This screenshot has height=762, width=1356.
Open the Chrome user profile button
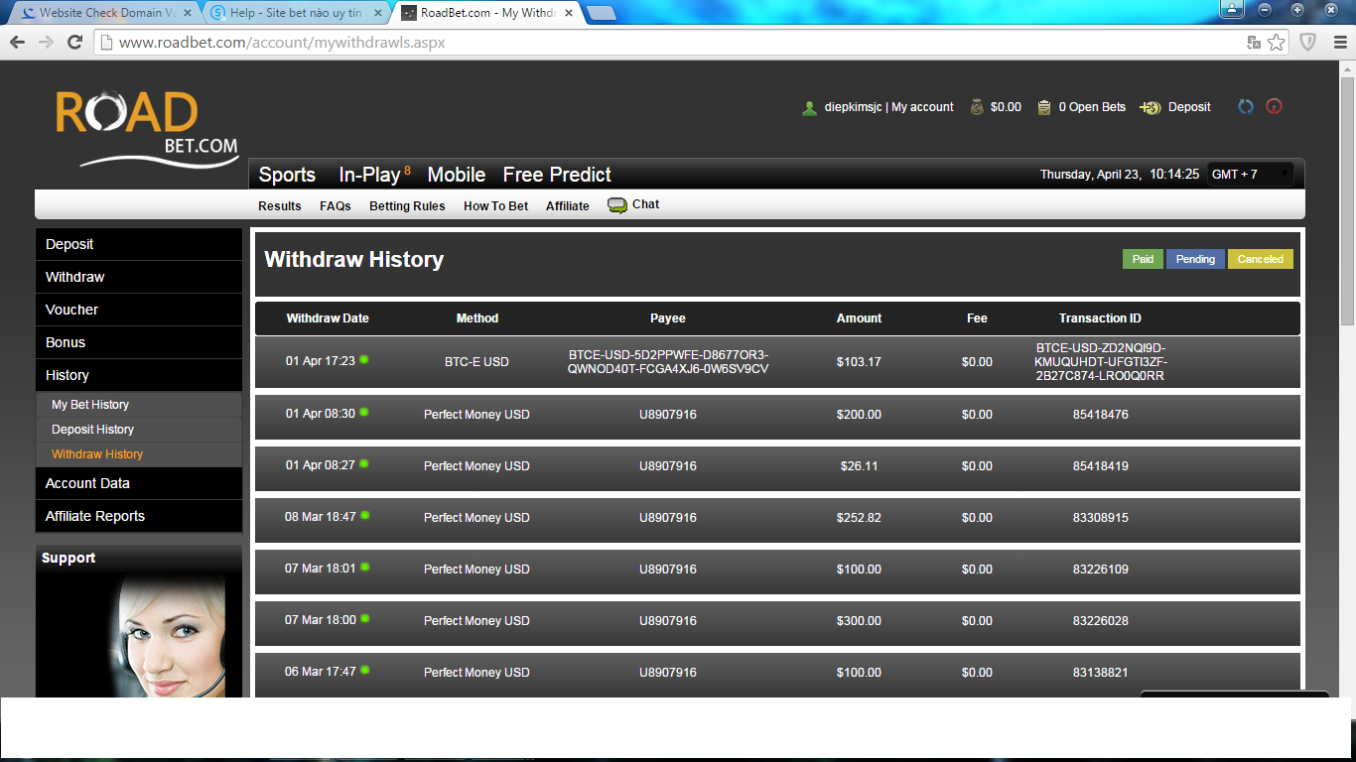tap(1232, 9)
